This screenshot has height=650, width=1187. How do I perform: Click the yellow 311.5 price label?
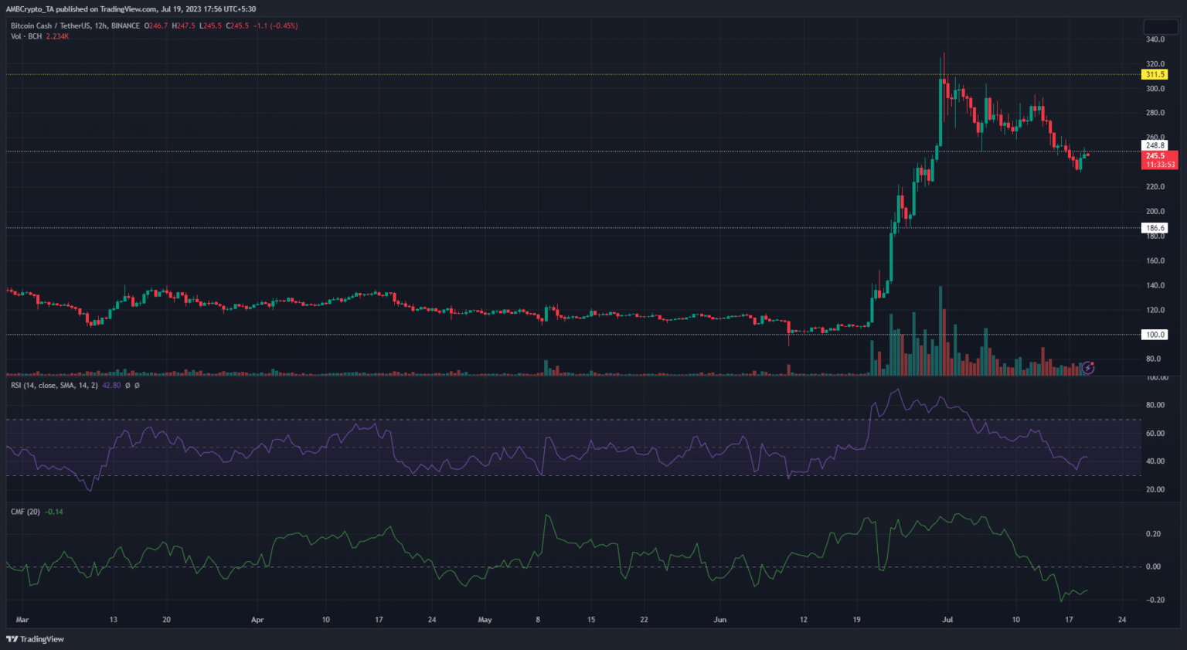pyautogui.click(x=1155, y=75)
